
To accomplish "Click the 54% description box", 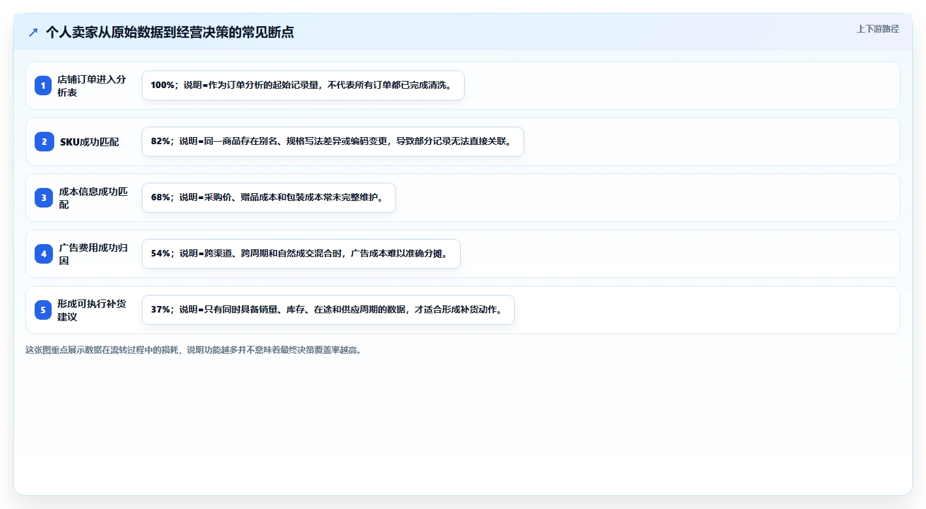I will point(301,254).
